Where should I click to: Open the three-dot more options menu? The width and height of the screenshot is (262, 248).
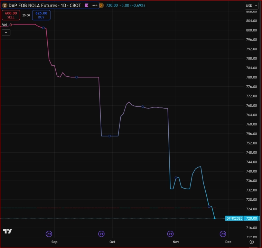[x=95, y=6]
